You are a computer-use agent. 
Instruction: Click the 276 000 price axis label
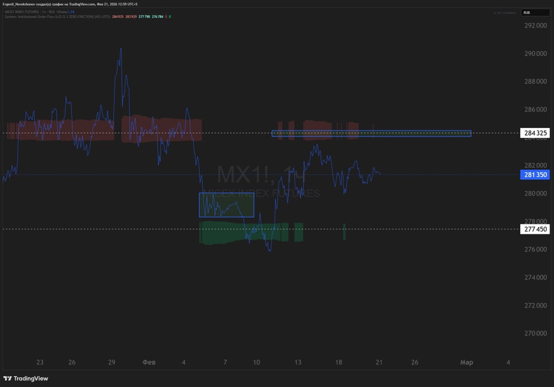[535, 249]
